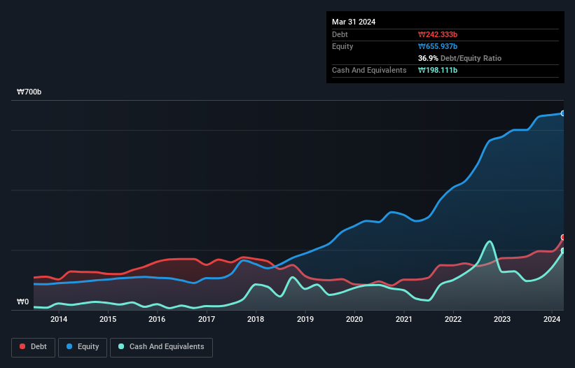
Task: Click the 2021 x-axis label
Action: click(403, 319)
